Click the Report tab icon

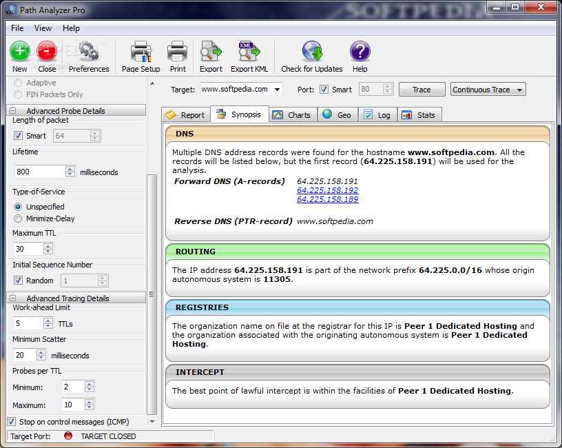[171, 115]
